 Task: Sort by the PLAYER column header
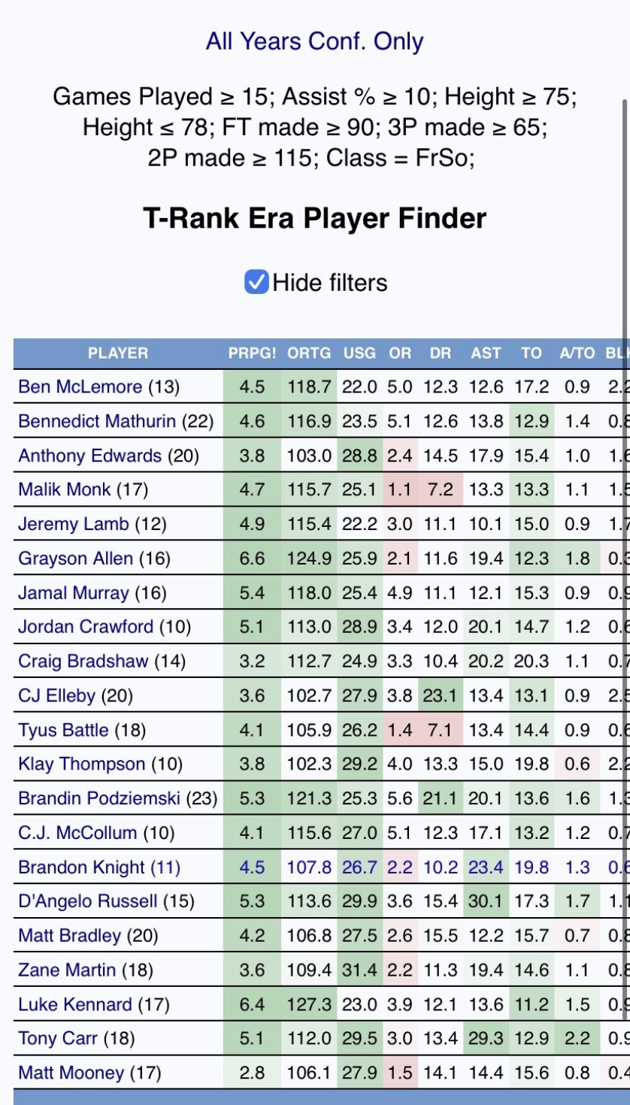[118, 353]
